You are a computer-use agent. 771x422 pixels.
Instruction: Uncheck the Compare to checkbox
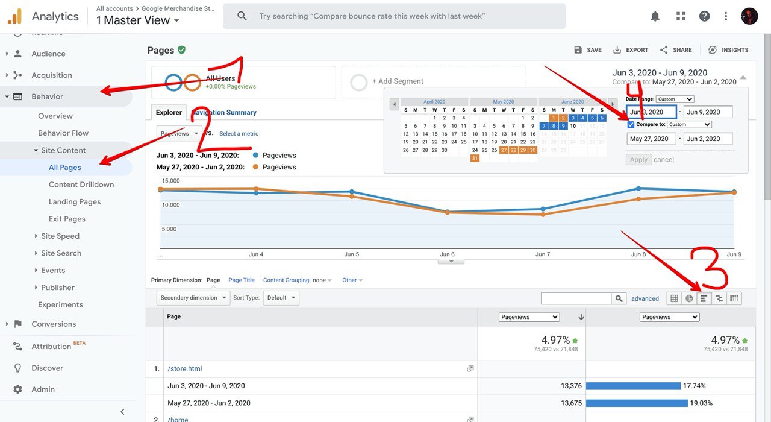tap(631, 125)
